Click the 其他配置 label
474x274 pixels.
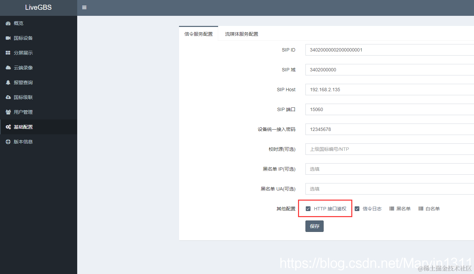coord(286,209)
